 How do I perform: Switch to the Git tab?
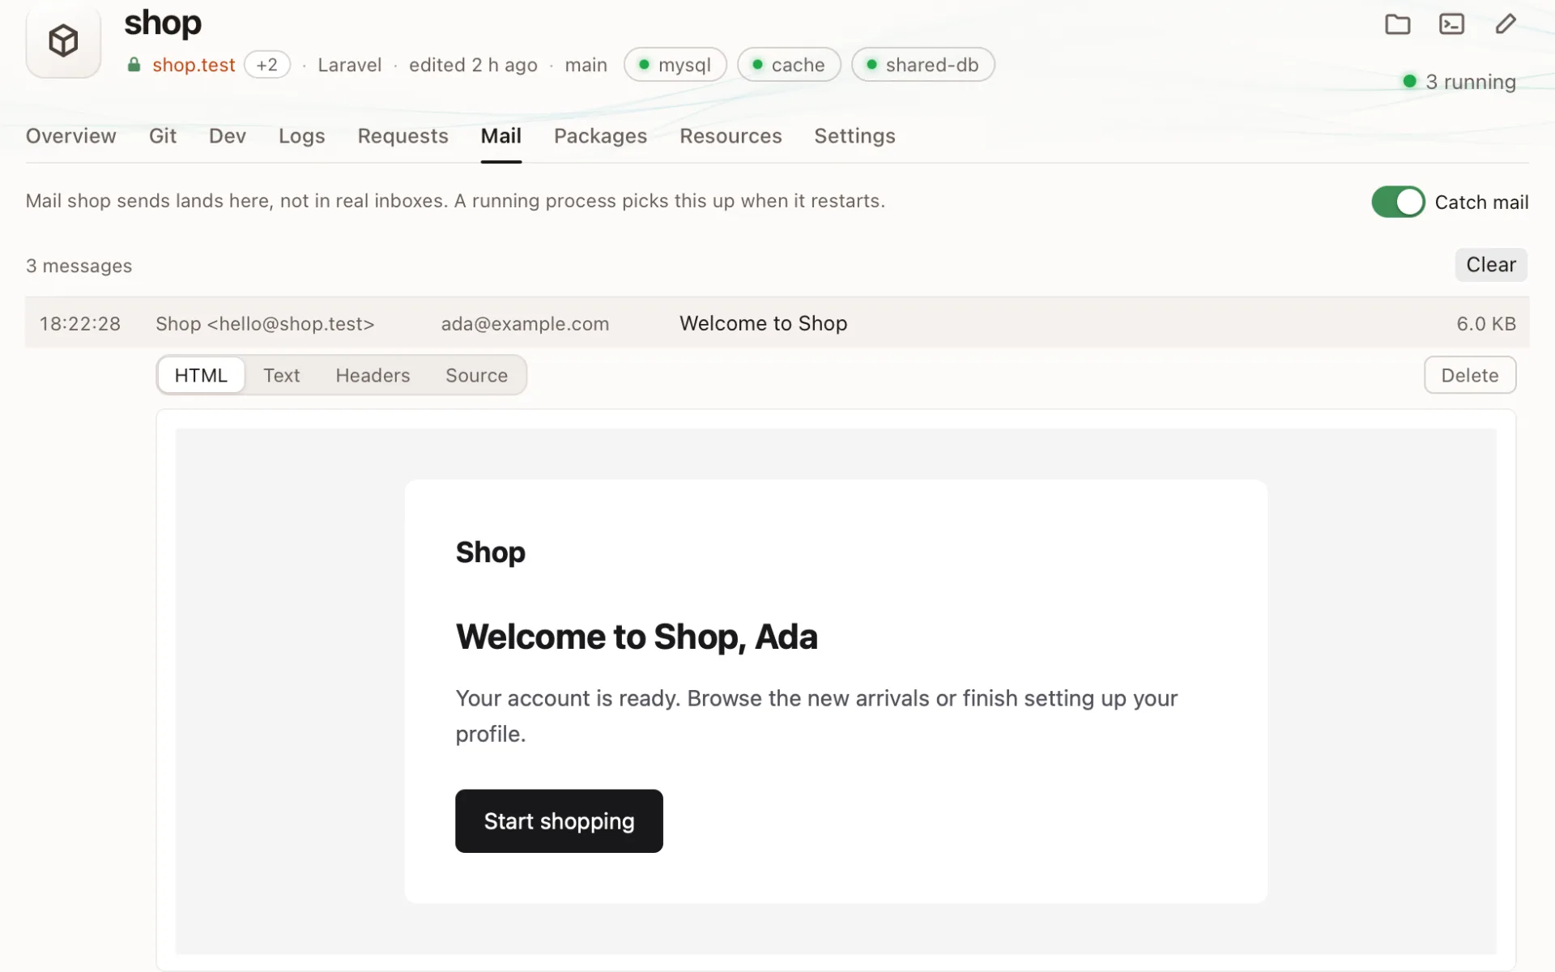coord(163,136)
